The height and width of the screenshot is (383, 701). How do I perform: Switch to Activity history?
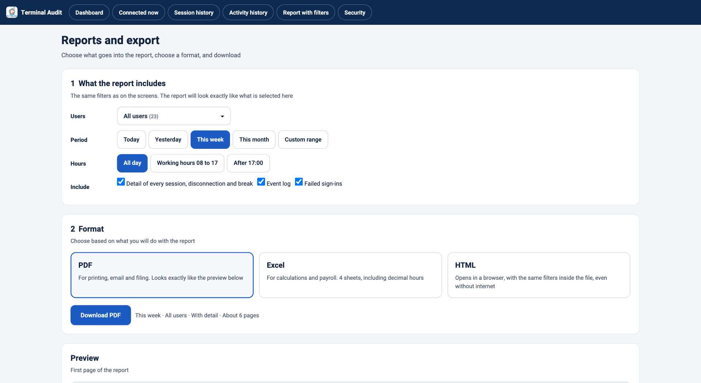coord(248,12)
